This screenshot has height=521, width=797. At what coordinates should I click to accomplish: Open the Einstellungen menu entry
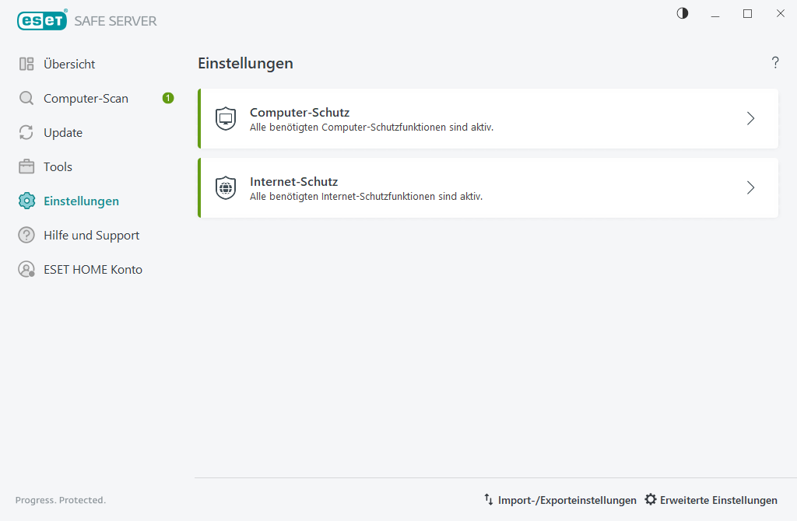[81, 201]
